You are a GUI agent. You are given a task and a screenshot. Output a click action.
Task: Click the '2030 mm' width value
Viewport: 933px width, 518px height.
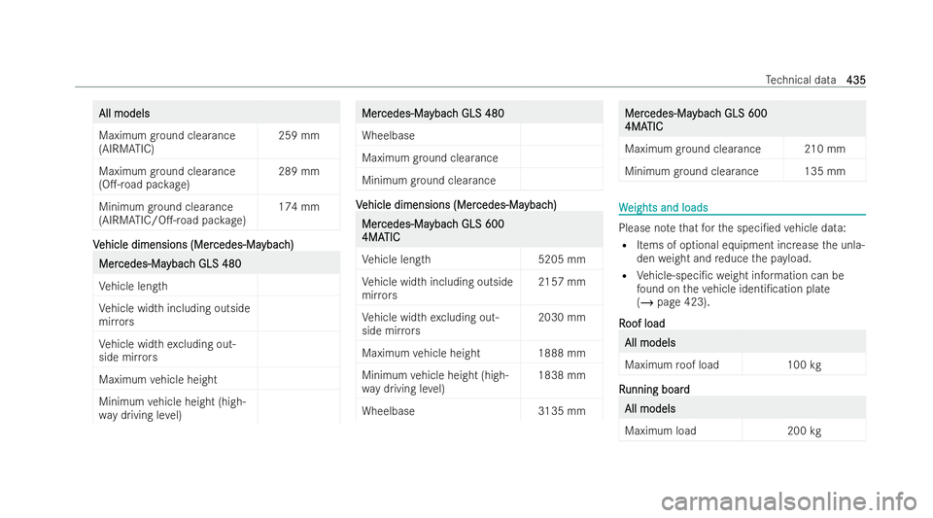click(x=562, y=318)
